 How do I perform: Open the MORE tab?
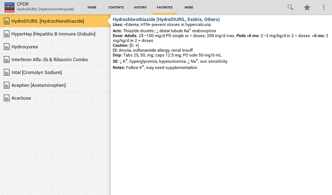[x=189, y=7]
